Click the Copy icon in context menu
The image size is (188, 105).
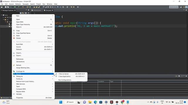[x=14, y=31]
